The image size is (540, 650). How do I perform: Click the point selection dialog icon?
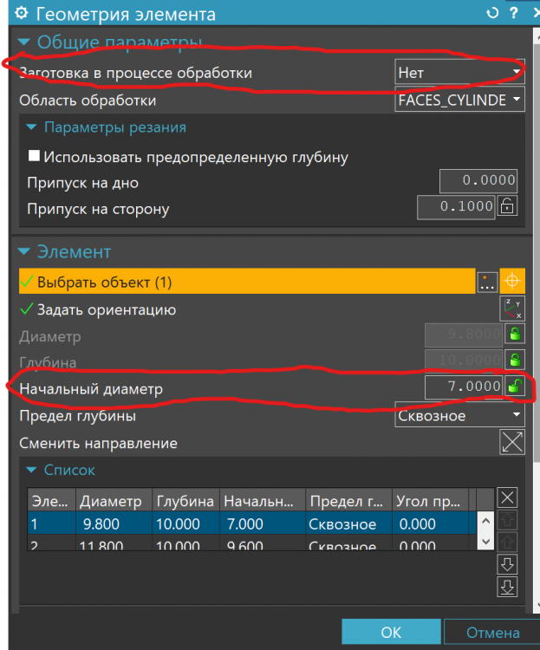point(487,282)
